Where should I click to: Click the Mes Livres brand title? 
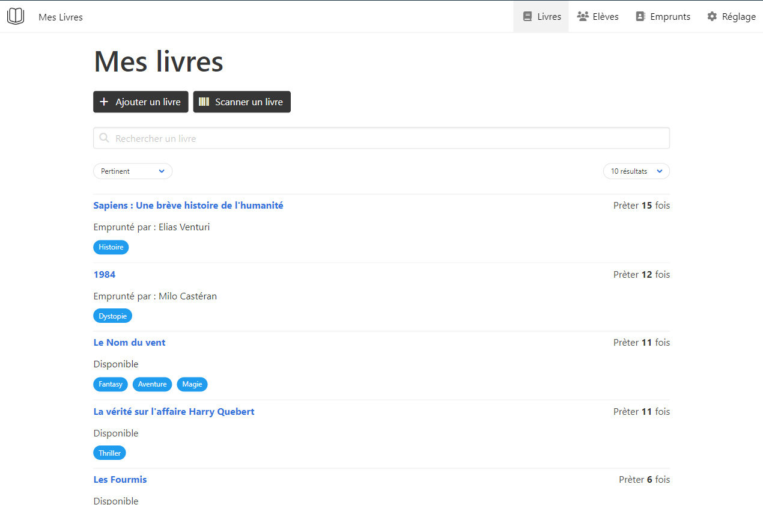click(x=61, y=17)
